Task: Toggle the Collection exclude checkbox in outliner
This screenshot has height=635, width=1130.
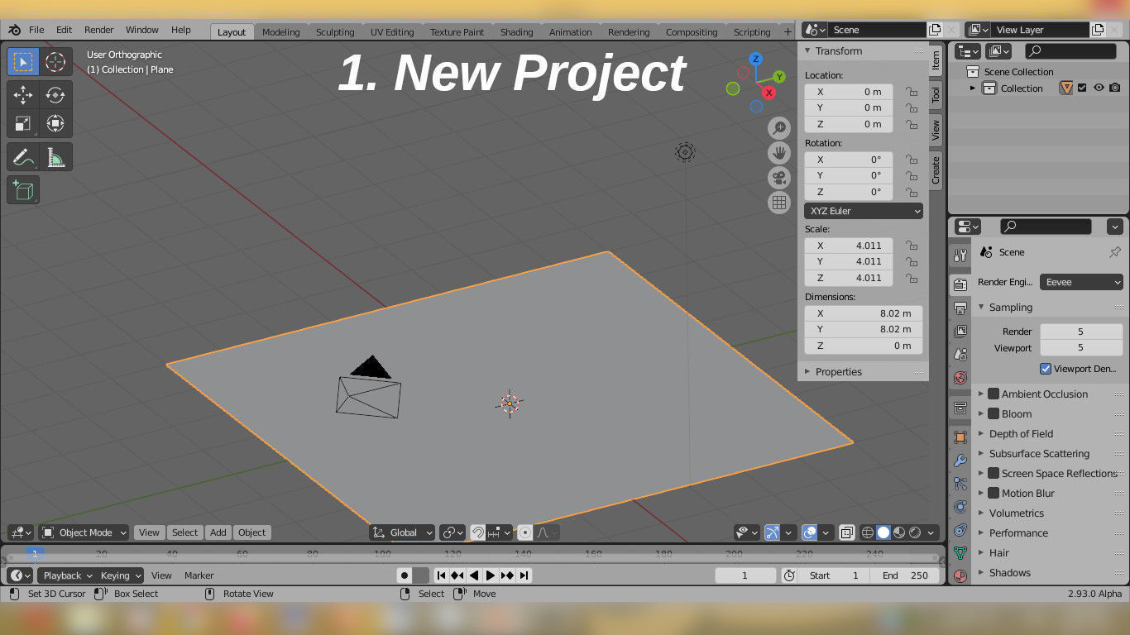Action: (x=1082, y=88)
